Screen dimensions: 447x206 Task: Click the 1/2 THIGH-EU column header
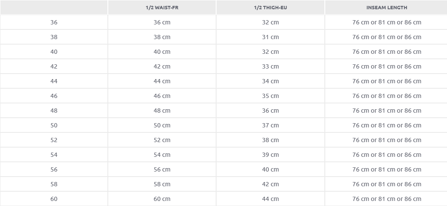point(270,8)
